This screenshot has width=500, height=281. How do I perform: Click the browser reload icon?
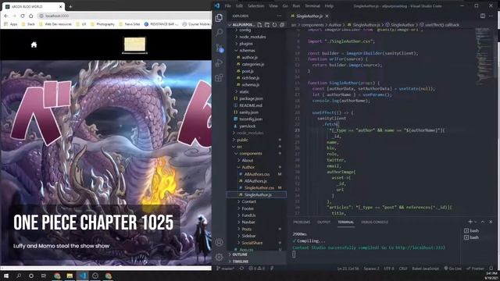point(23,16)
